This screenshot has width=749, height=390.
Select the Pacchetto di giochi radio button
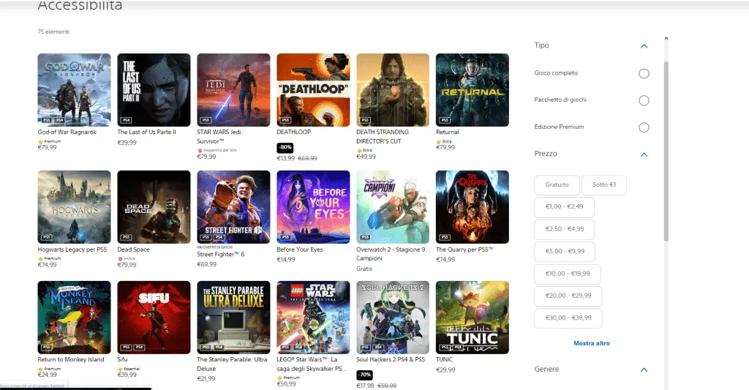point(644,100)
